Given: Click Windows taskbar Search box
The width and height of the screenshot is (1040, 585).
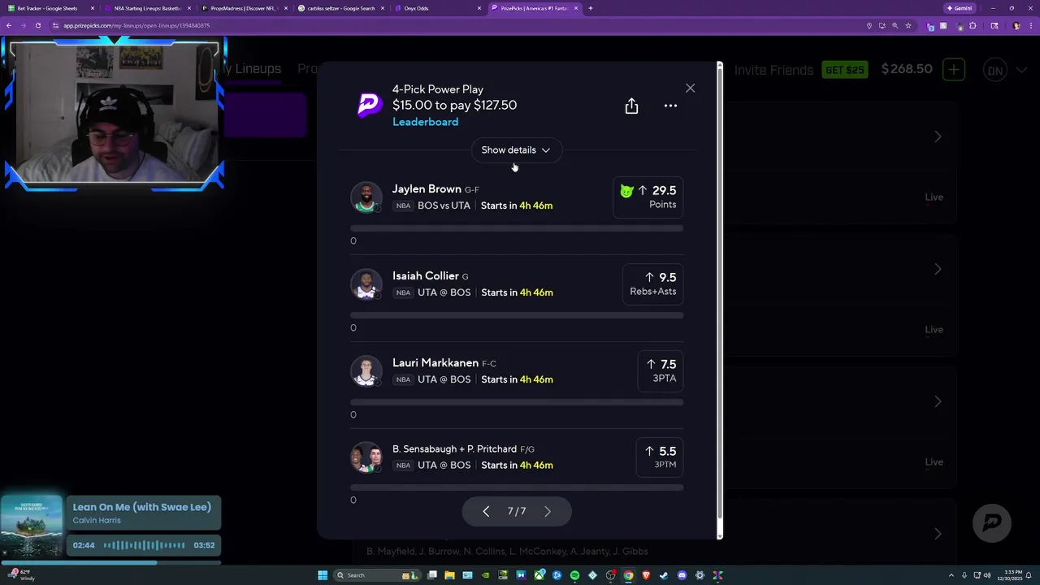Looking at the screenshot, I should click(378, 575).
